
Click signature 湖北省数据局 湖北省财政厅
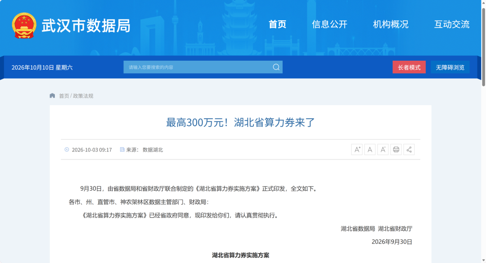(377, 229)
